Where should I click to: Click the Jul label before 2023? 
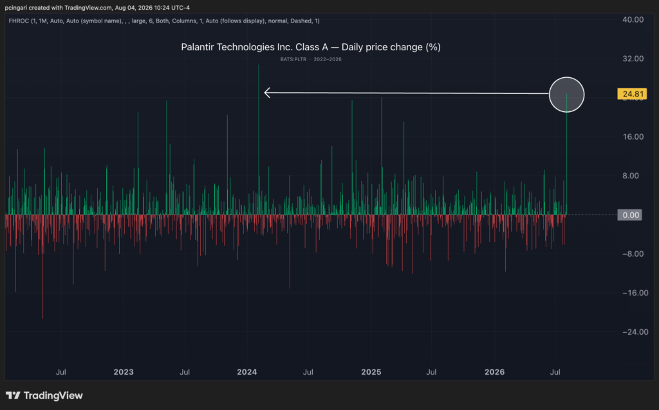[x=61, y=372]
